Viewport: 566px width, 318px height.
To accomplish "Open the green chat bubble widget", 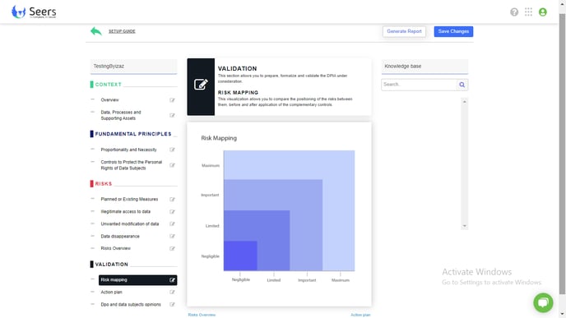I will click(x=543, y=302).
